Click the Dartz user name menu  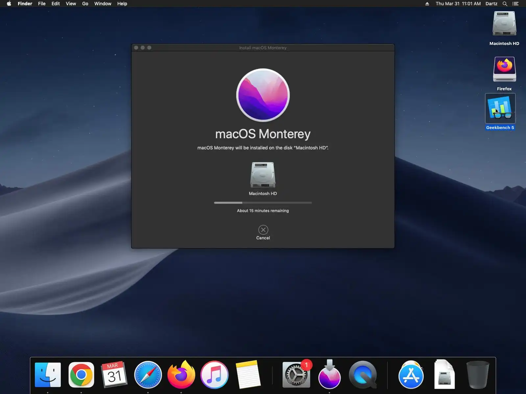tap(491, 4)
